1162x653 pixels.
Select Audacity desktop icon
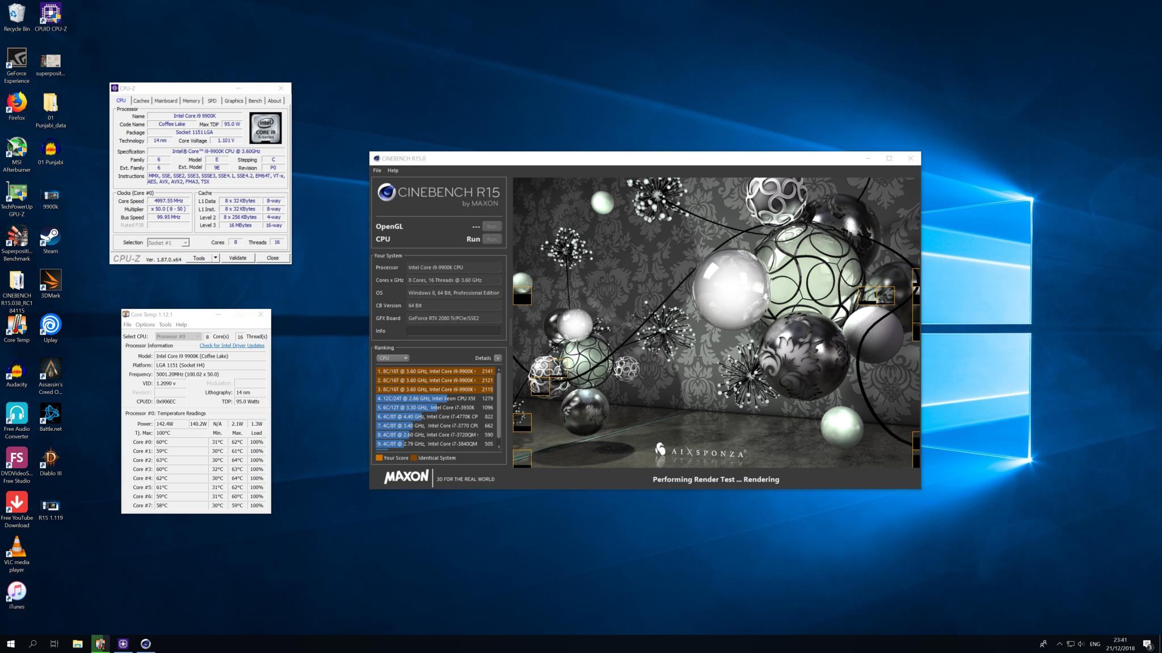coord(16,373)
